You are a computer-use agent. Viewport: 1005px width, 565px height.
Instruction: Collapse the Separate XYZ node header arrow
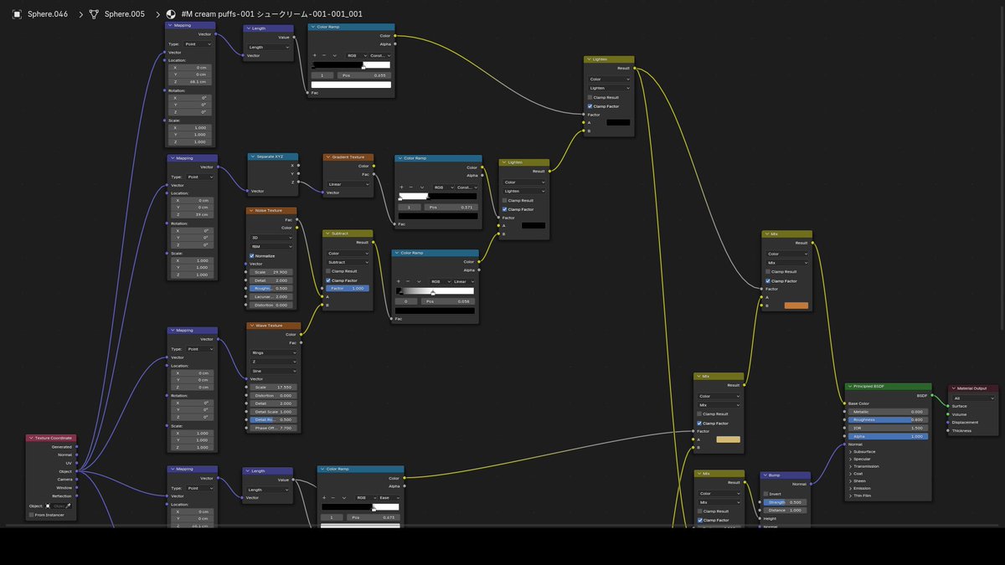[251, 157]
